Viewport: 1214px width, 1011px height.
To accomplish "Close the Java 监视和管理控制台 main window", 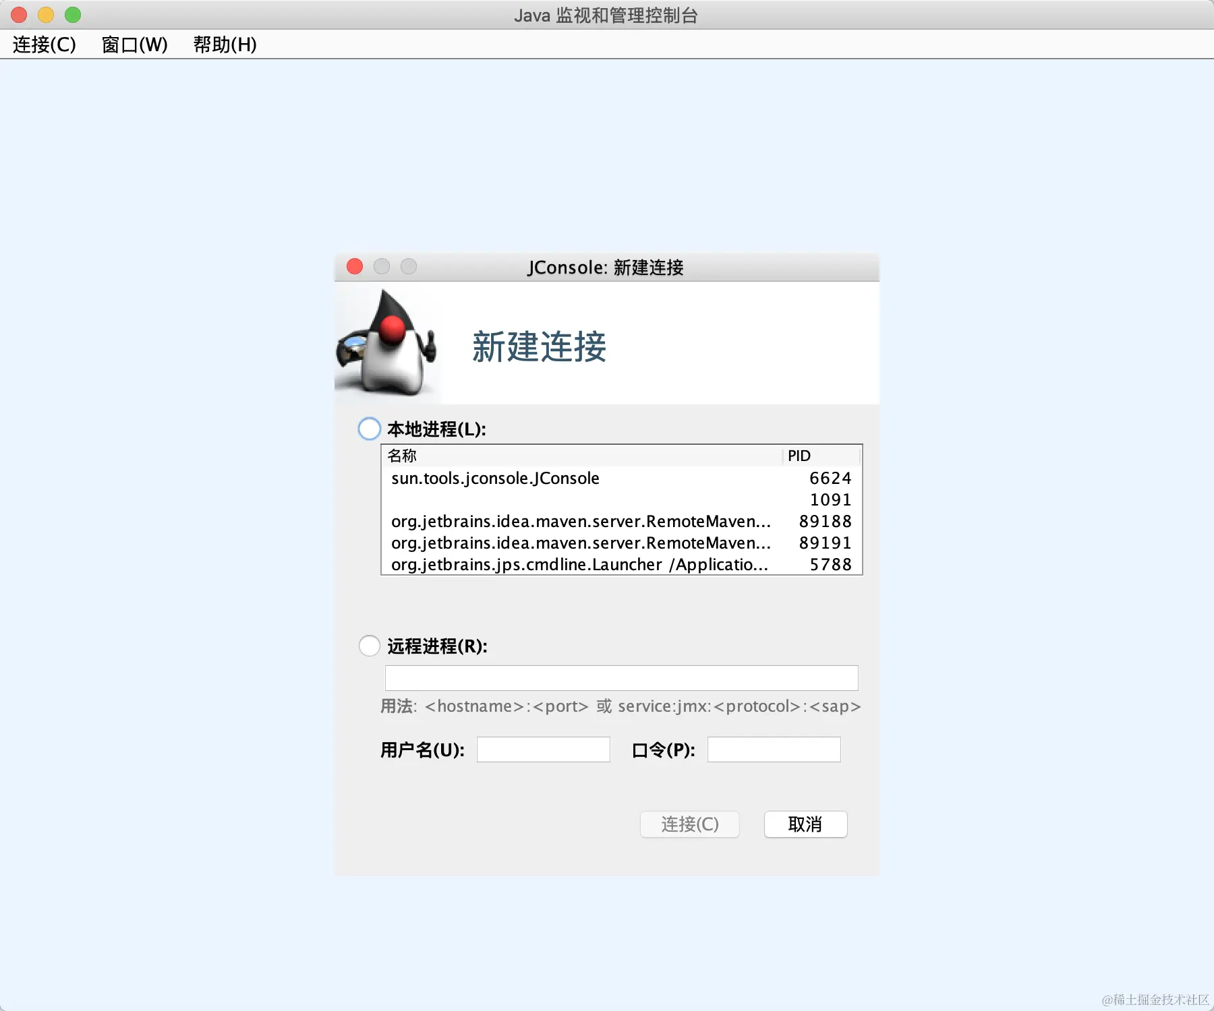I will tap(19, 14).
